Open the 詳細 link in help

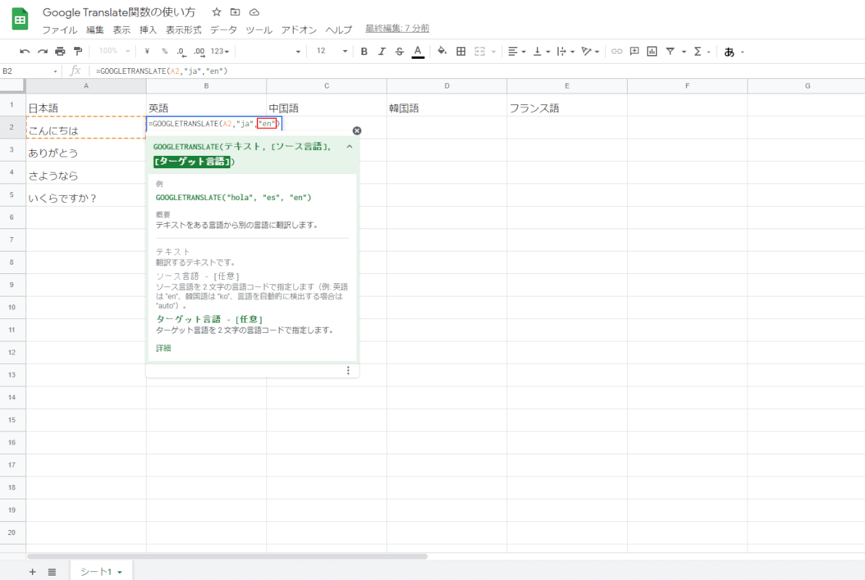[x=163, y=348]
